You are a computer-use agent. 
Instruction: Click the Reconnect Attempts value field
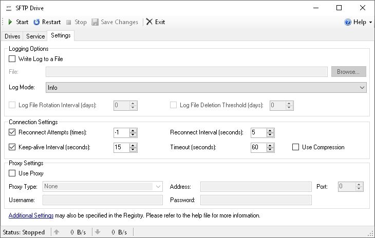click(x=122, y=132)
